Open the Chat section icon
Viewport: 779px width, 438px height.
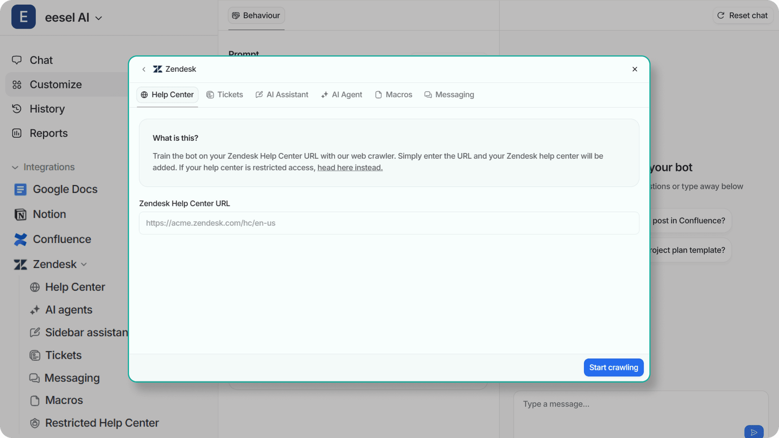(17, 60)
